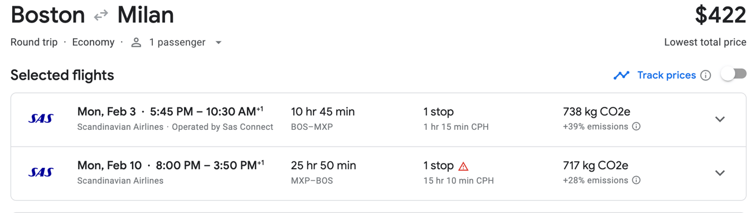This screenshot has width=752, height=213.
Task: Click the info icon beside +39% emissions
Action: (636, 126)
